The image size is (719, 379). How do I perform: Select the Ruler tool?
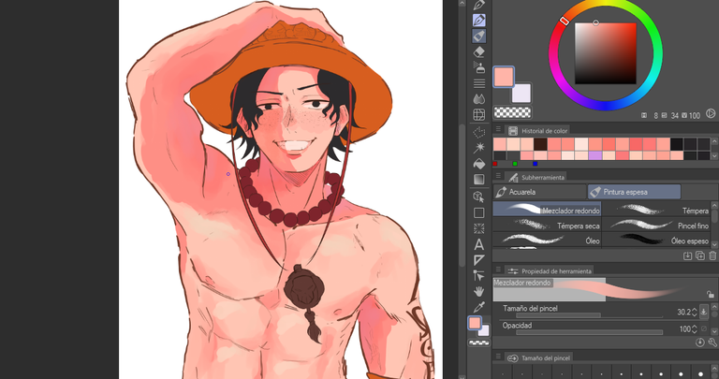[x=479, y=260]
